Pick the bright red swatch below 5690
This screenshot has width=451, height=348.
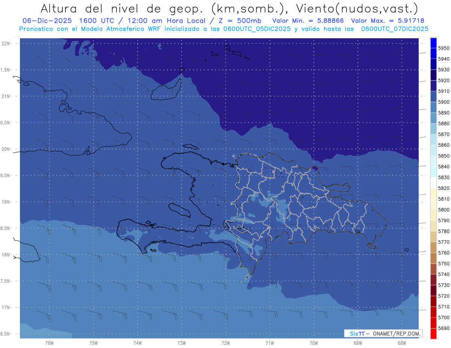click(x=433, y=333)
